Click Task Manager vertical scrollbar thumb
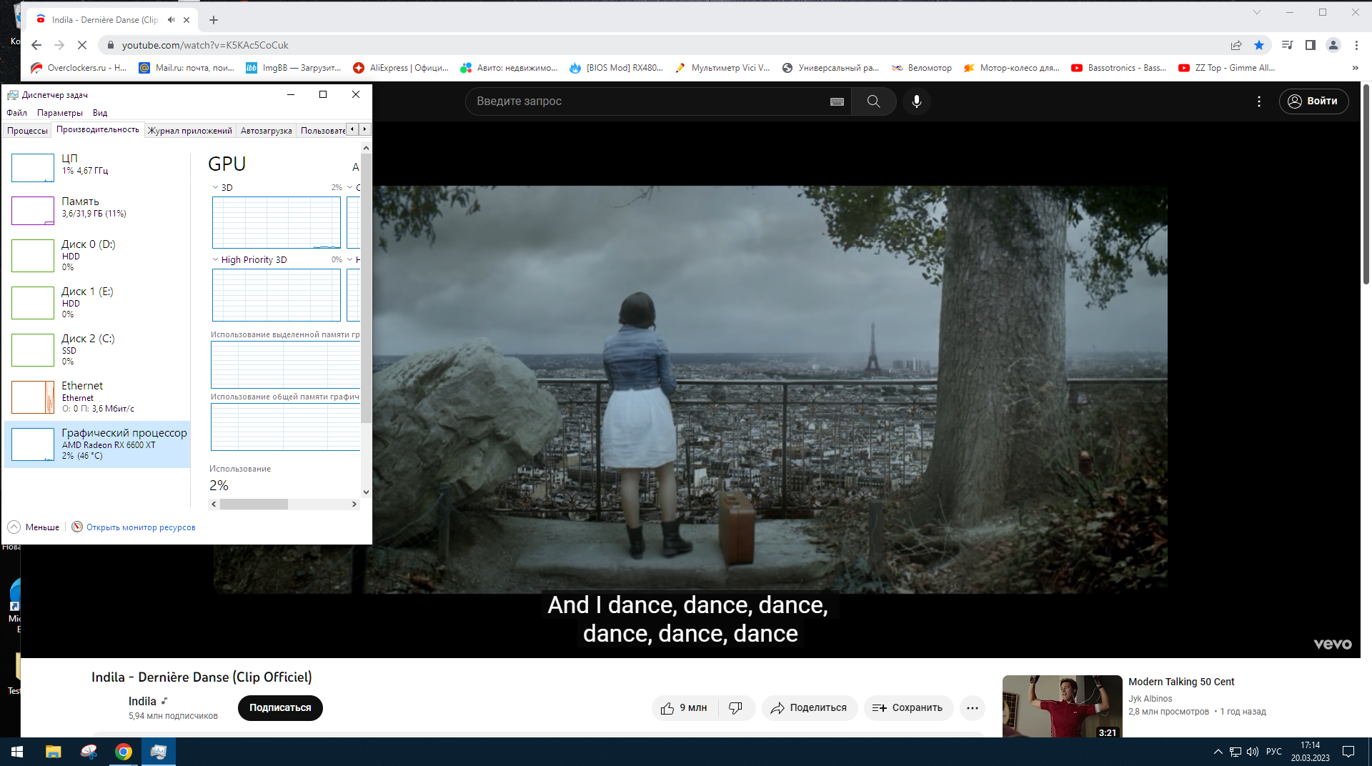 366,287
